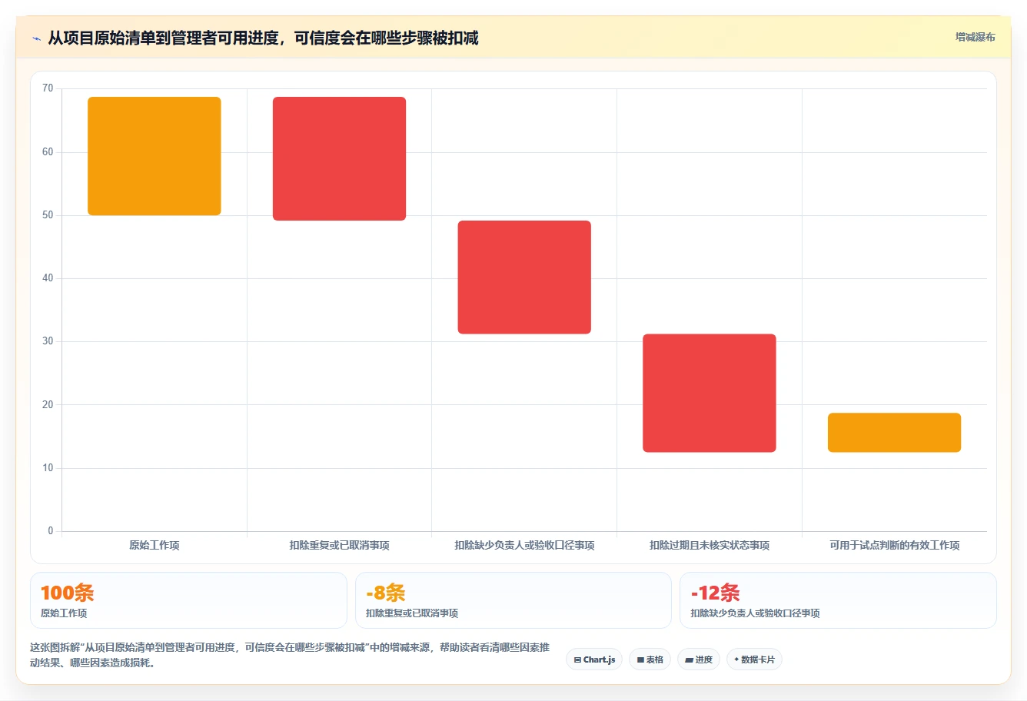Click 扣除缺少负责人或验收口径事项 caption in third card
1027x701 pixels.
click(x=755, y=613)
